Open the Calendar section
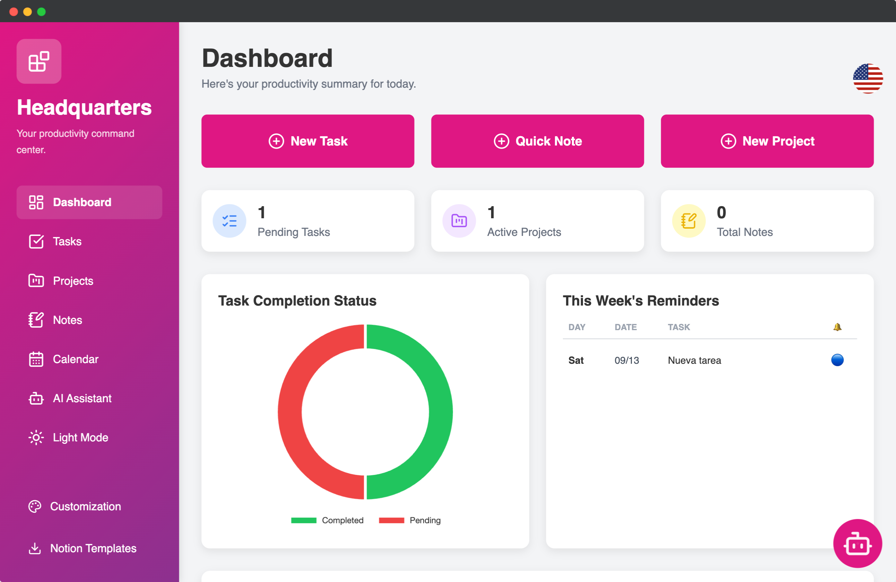Image resolution: width=896 pixels, height=582 pixels. [x=75, y=359]
